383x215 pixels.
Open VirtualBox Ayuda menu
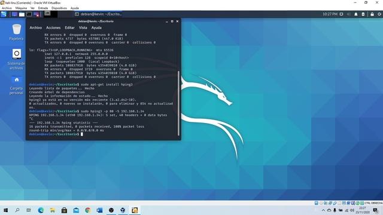(74, 8)
